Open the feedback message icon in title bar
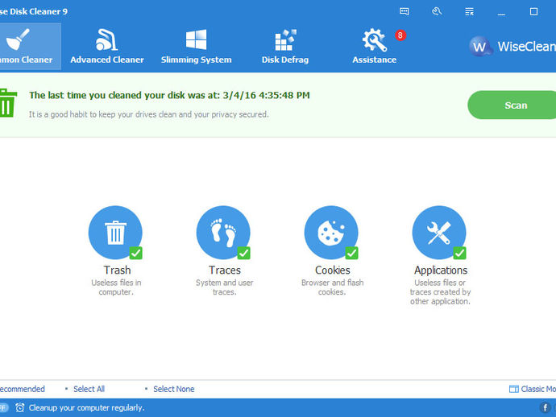Image resolution: width=556 pixels, height=417 pixels. point(405,12)
